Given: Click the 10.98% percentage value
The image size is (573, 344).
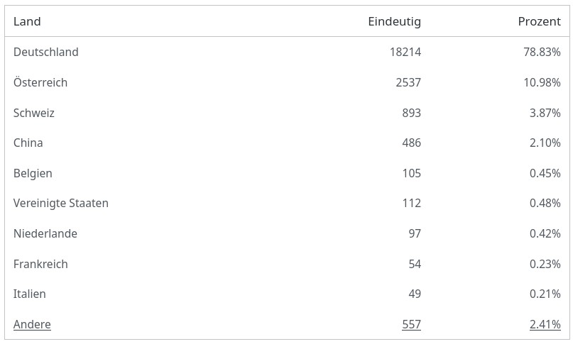Looking at the screenshot, I should pos(542,82).
